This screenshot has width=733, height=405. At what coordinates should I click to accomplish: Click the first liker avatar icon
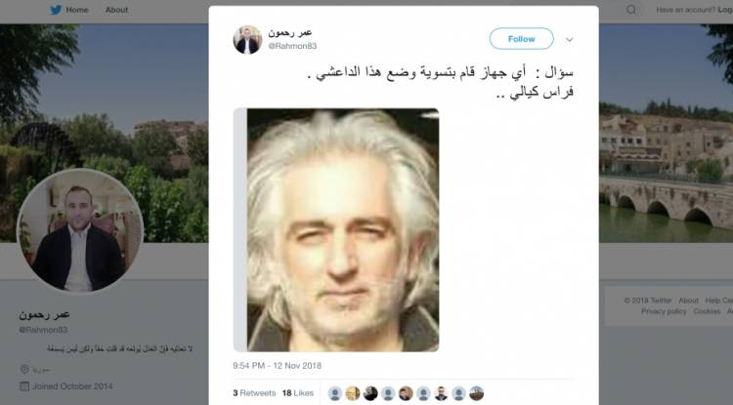point(334,393)
